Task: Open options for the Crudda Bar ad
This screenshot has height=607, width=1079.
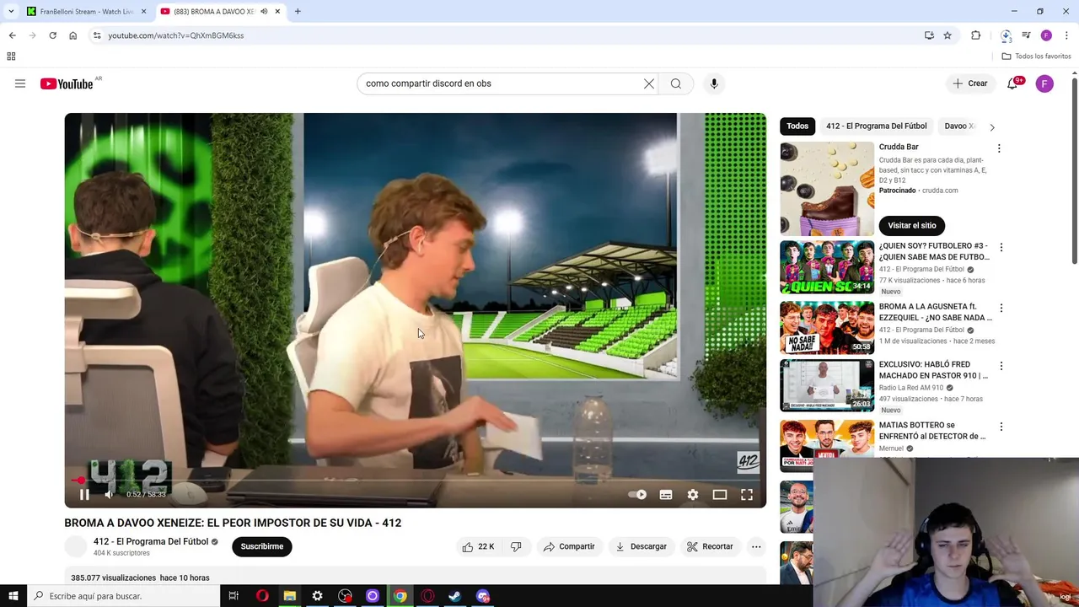Action: 999,148
